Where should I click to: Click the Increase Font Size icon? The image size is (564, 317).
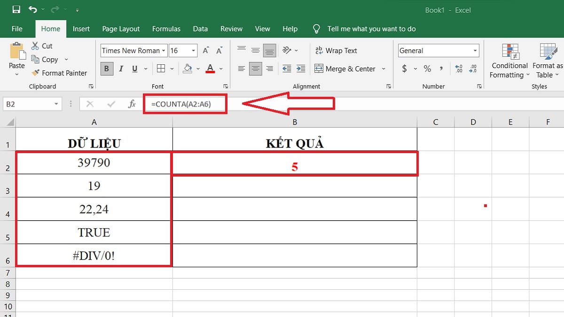205,51
